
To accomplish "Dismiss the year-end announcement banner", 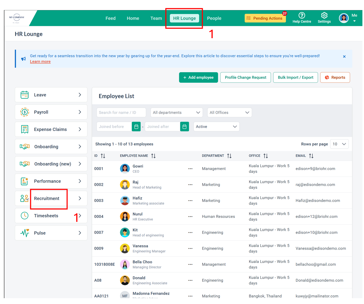I will (x=344, y=56).
